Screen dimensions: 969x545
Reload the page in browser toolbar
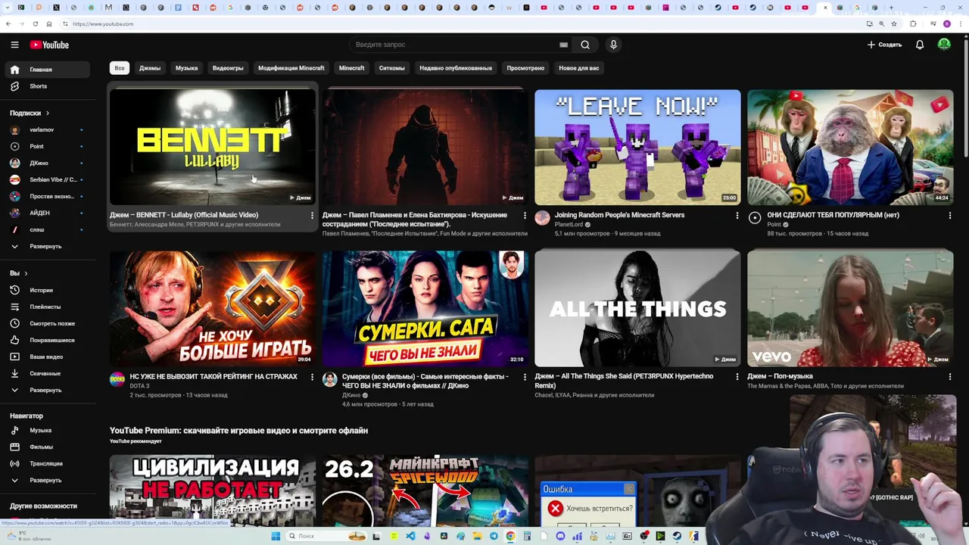[x=35, y=23]
